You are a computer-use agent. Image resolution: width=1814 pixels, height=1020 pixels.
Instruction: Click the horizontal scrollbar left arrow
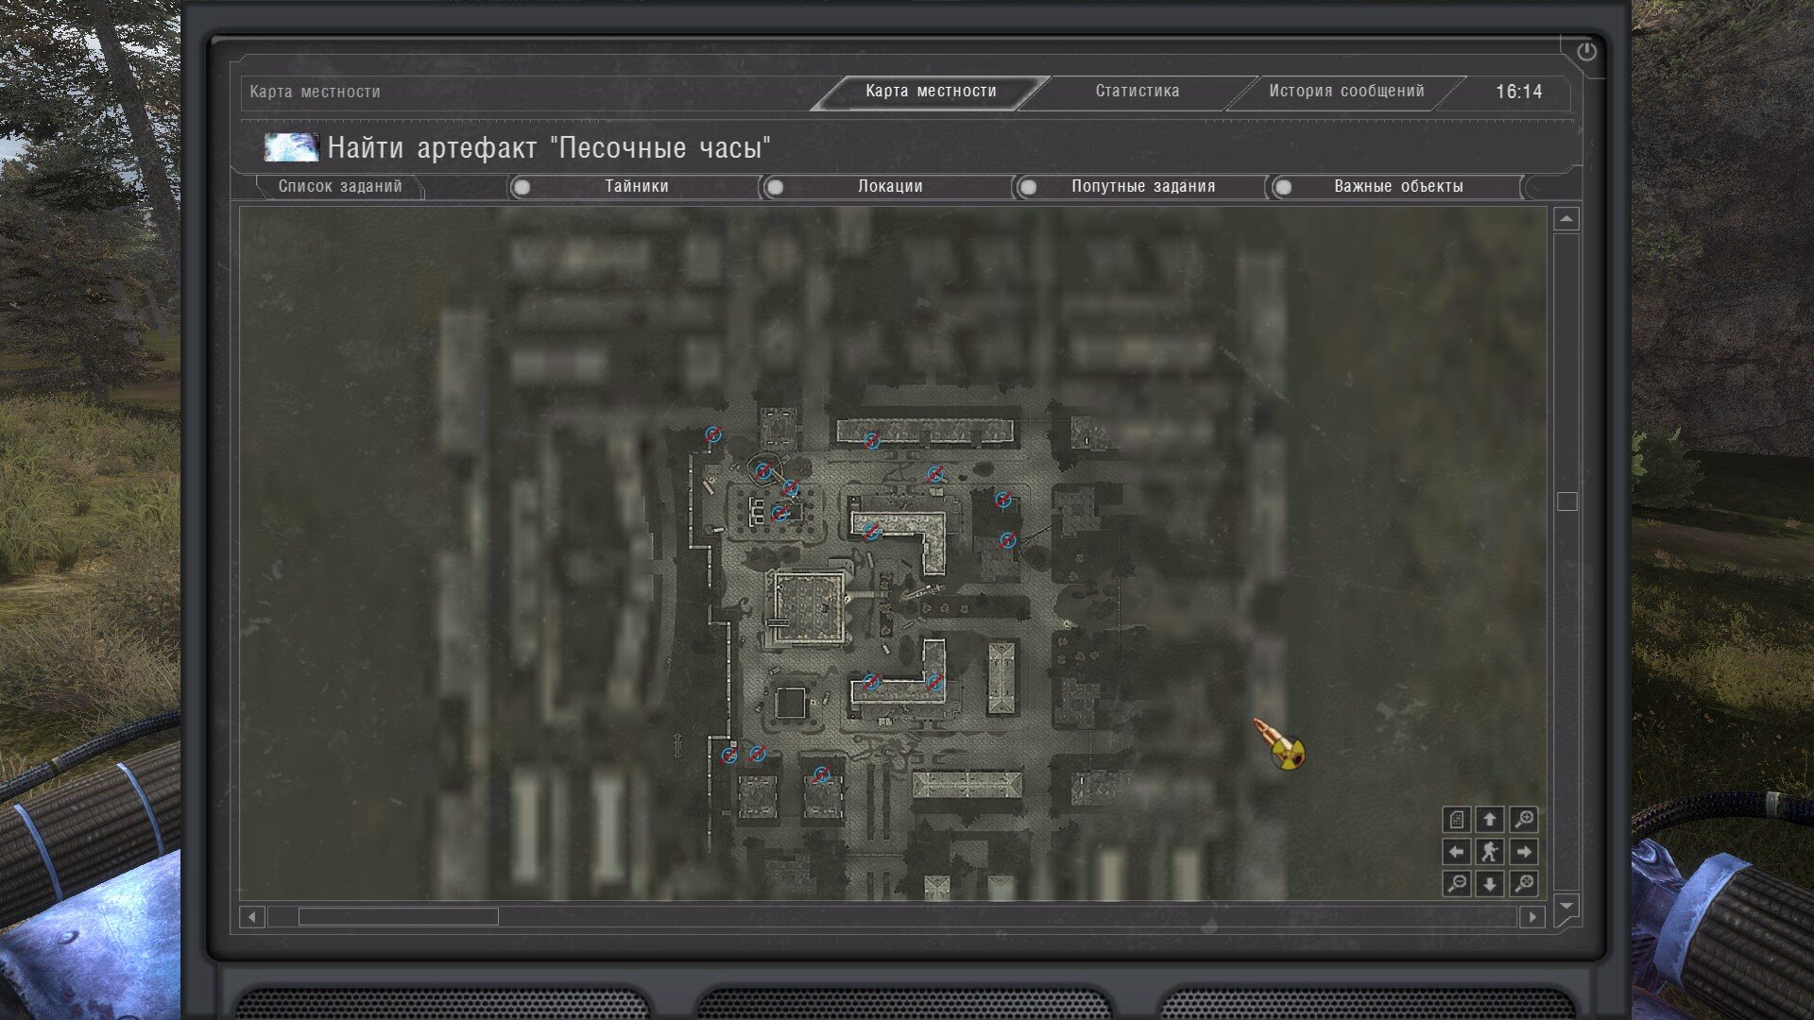coord(251,917)
